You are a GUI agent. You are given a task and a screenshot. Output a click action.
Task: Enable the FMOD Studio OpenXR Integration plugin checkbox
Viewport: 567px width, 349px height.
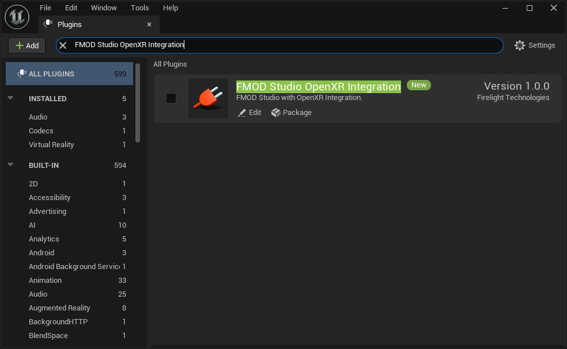171,98
